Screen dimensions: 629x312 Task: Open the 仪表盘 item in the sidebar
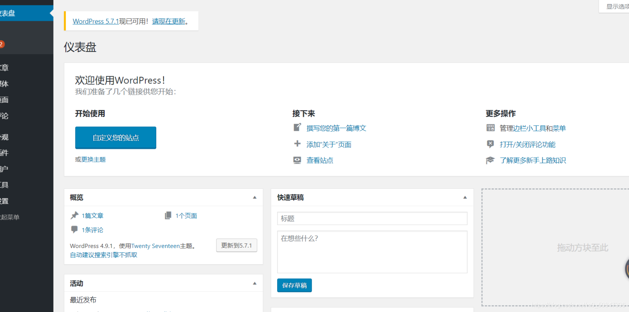click(27, 13)
